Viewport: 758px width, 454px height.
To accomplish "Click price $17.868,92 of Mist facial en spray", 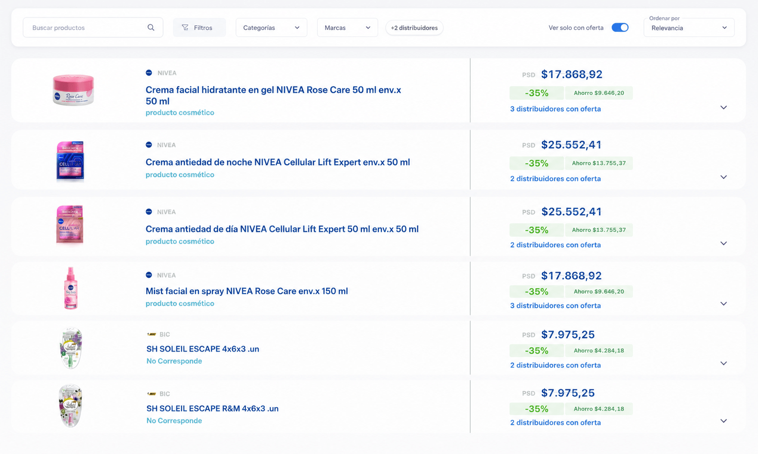I will click(571, 276).
